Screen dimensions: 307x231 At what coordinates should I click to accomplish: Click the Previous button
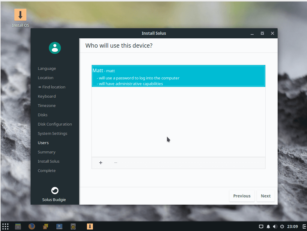click(x=242, y=196)
